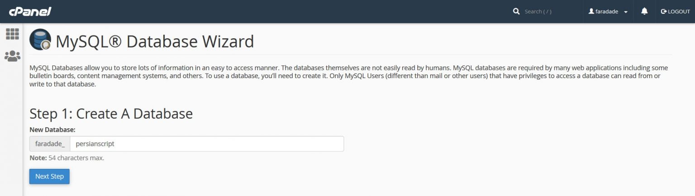Click the search magnifier icon
Viewport: 695px width, 196px height.
point(516,11)
